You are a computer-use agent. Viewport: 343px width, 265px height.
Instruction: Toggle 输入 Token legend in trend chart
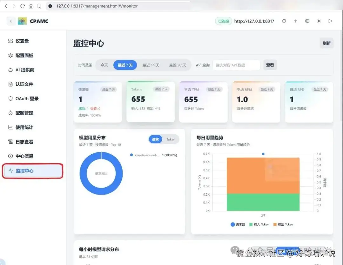(x=259, y=224)
